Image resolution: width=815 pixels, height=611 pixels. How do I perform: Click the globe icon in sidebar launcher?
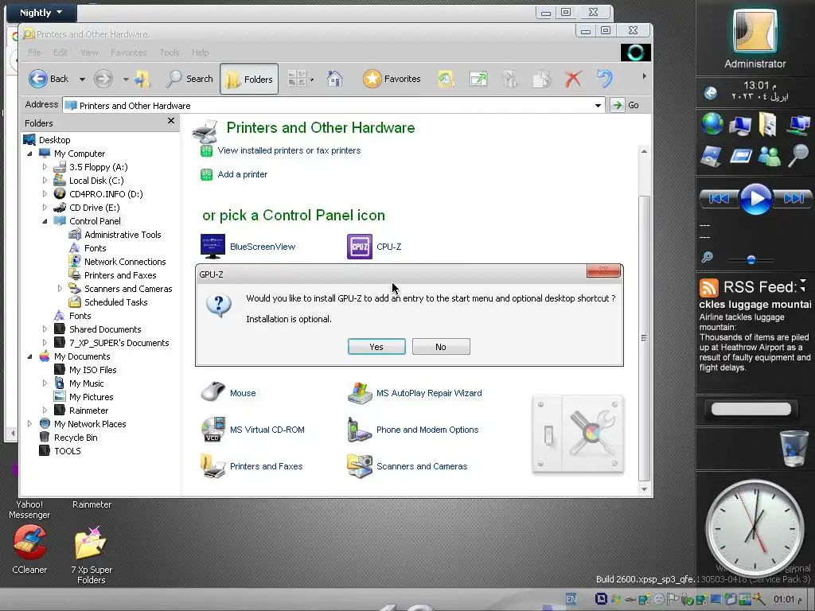[712, 124]
